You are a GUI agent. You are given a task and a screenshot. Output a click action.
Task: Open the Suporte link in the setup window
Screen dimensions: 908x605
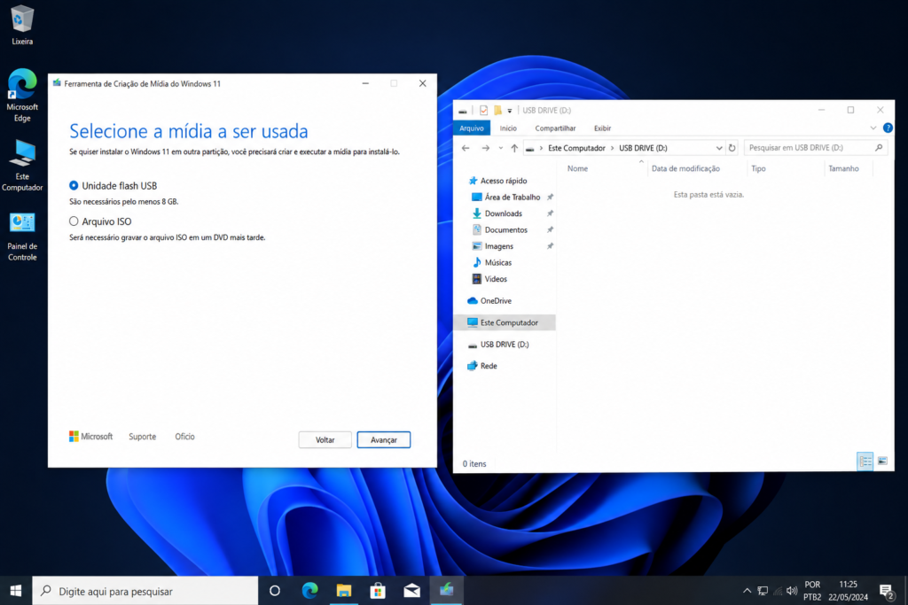coord(143,437)
